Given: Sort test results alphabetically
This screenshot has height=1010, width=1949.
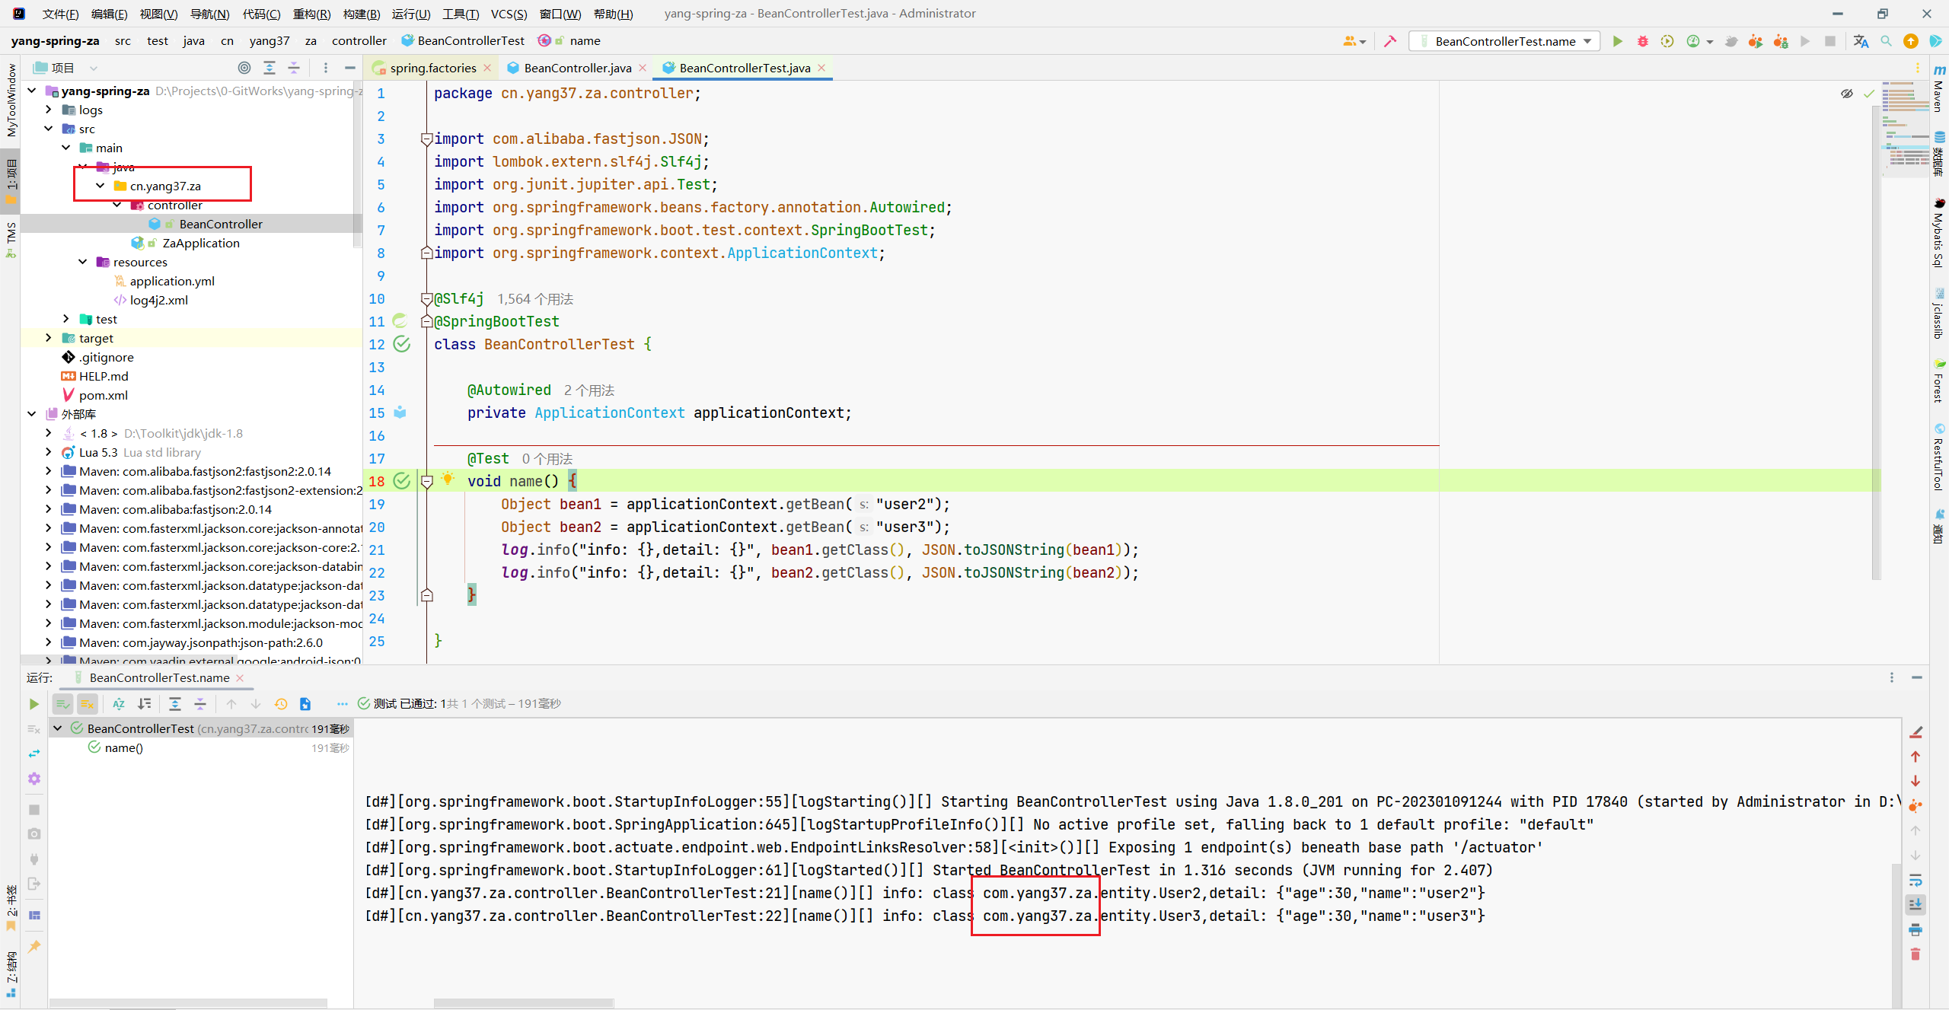Looking at the screenshot, I should pos(119,704).
